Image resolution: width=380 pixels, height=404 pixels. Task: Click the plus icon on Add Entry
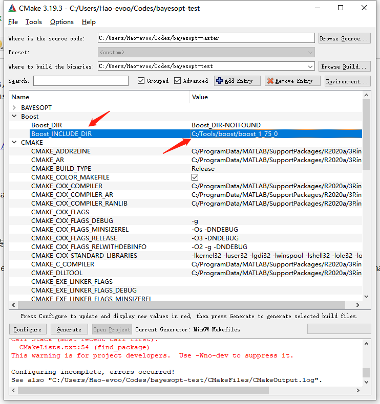point(219,81)
